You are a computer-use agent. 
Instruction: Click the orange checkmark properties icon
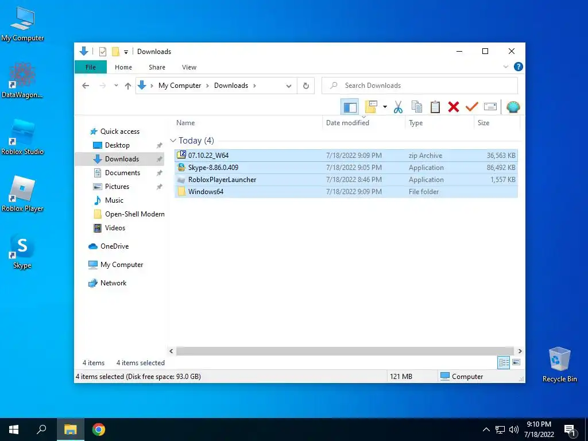coord(472,107)
